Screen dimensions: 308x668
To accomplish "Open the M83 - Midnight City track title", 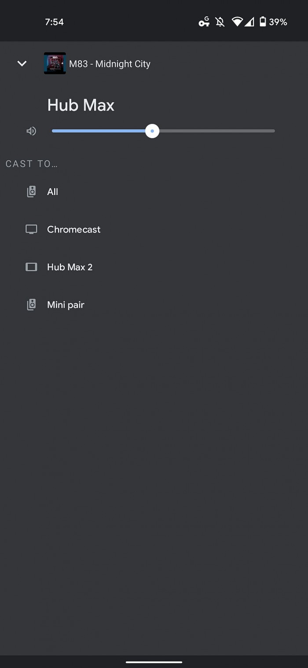I will click(x=110, y=64).
